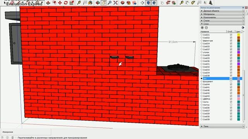Toggle visibility checkbox for фурнитура layer
The height and width of the screenshot is (139, 248).
click(231, 41)
